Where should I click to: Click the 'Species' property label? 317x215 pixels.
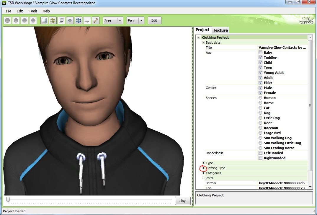point(211,98)
